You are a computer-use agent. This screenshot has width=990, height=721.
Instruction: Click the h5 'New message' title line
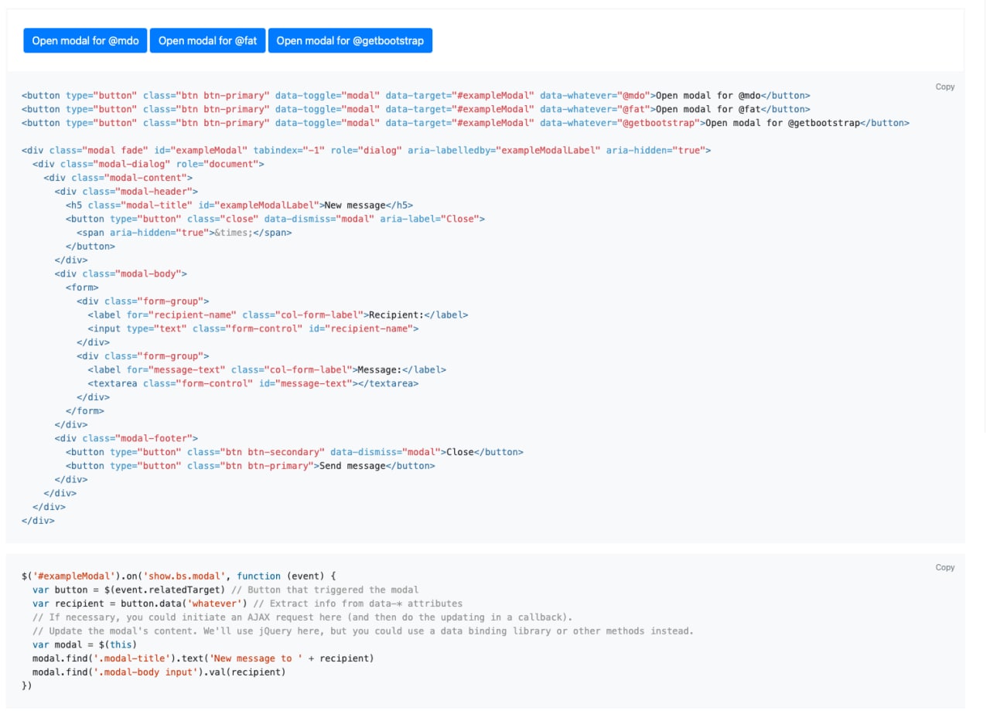tap(239, 206)
